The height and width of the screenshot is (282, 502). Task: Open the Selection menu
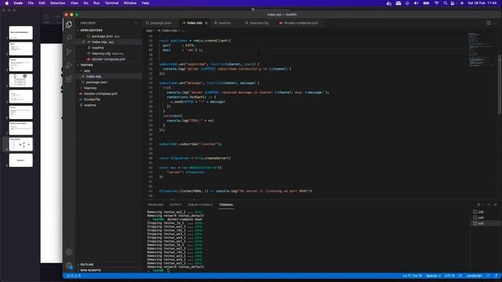coord(57,3)
